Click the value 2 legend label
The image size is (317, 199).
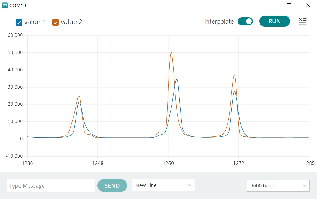tap(71, 22)
